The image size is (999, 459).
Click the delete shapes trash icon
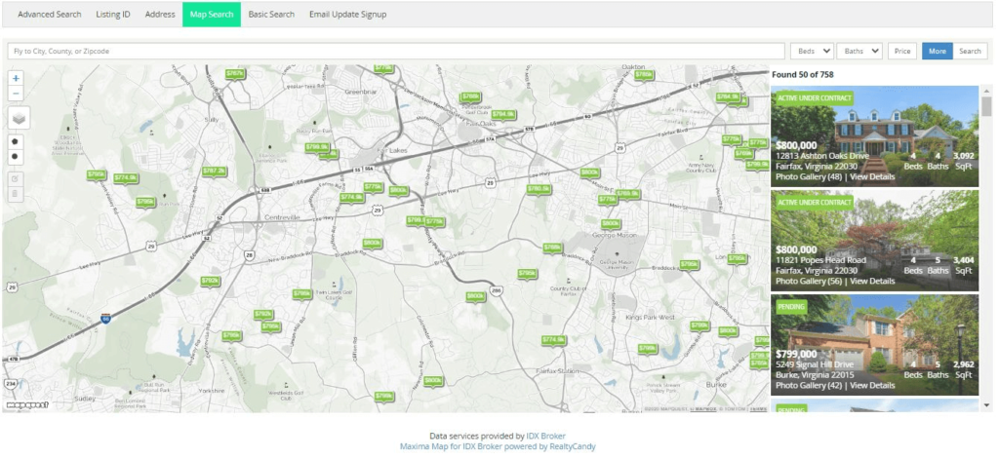[x=16, y=194]
